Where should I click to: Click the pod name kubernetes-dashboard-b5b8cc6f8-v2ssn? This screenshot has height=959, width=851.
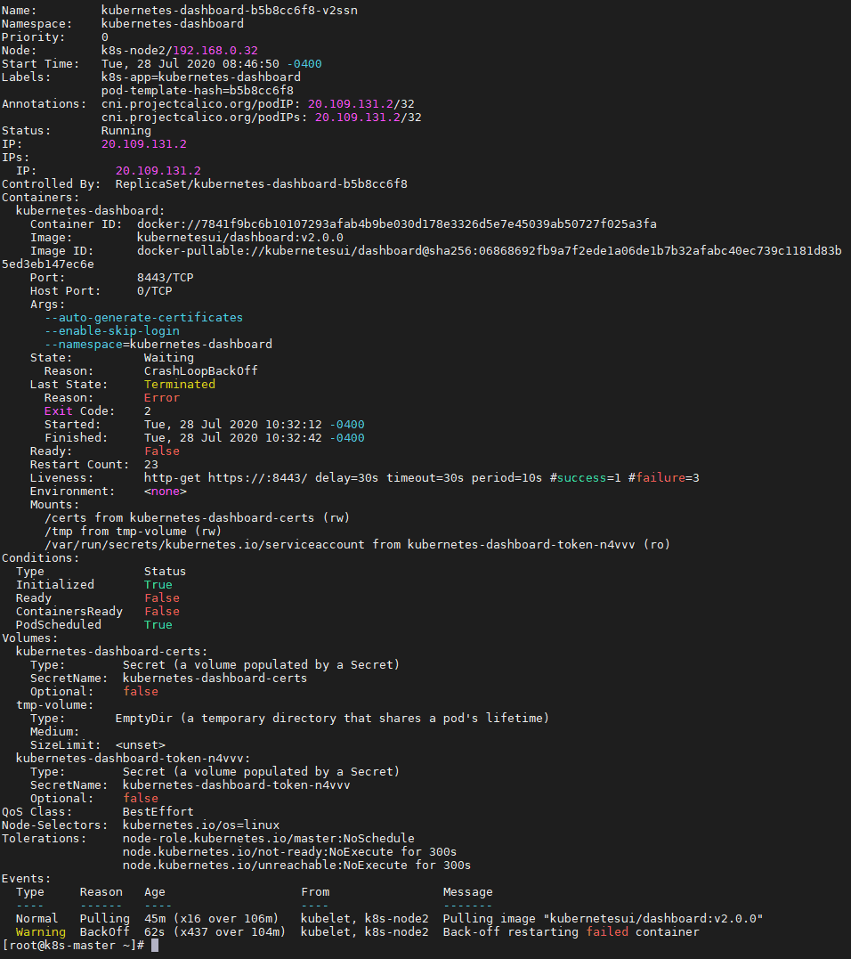click(230, 11)
